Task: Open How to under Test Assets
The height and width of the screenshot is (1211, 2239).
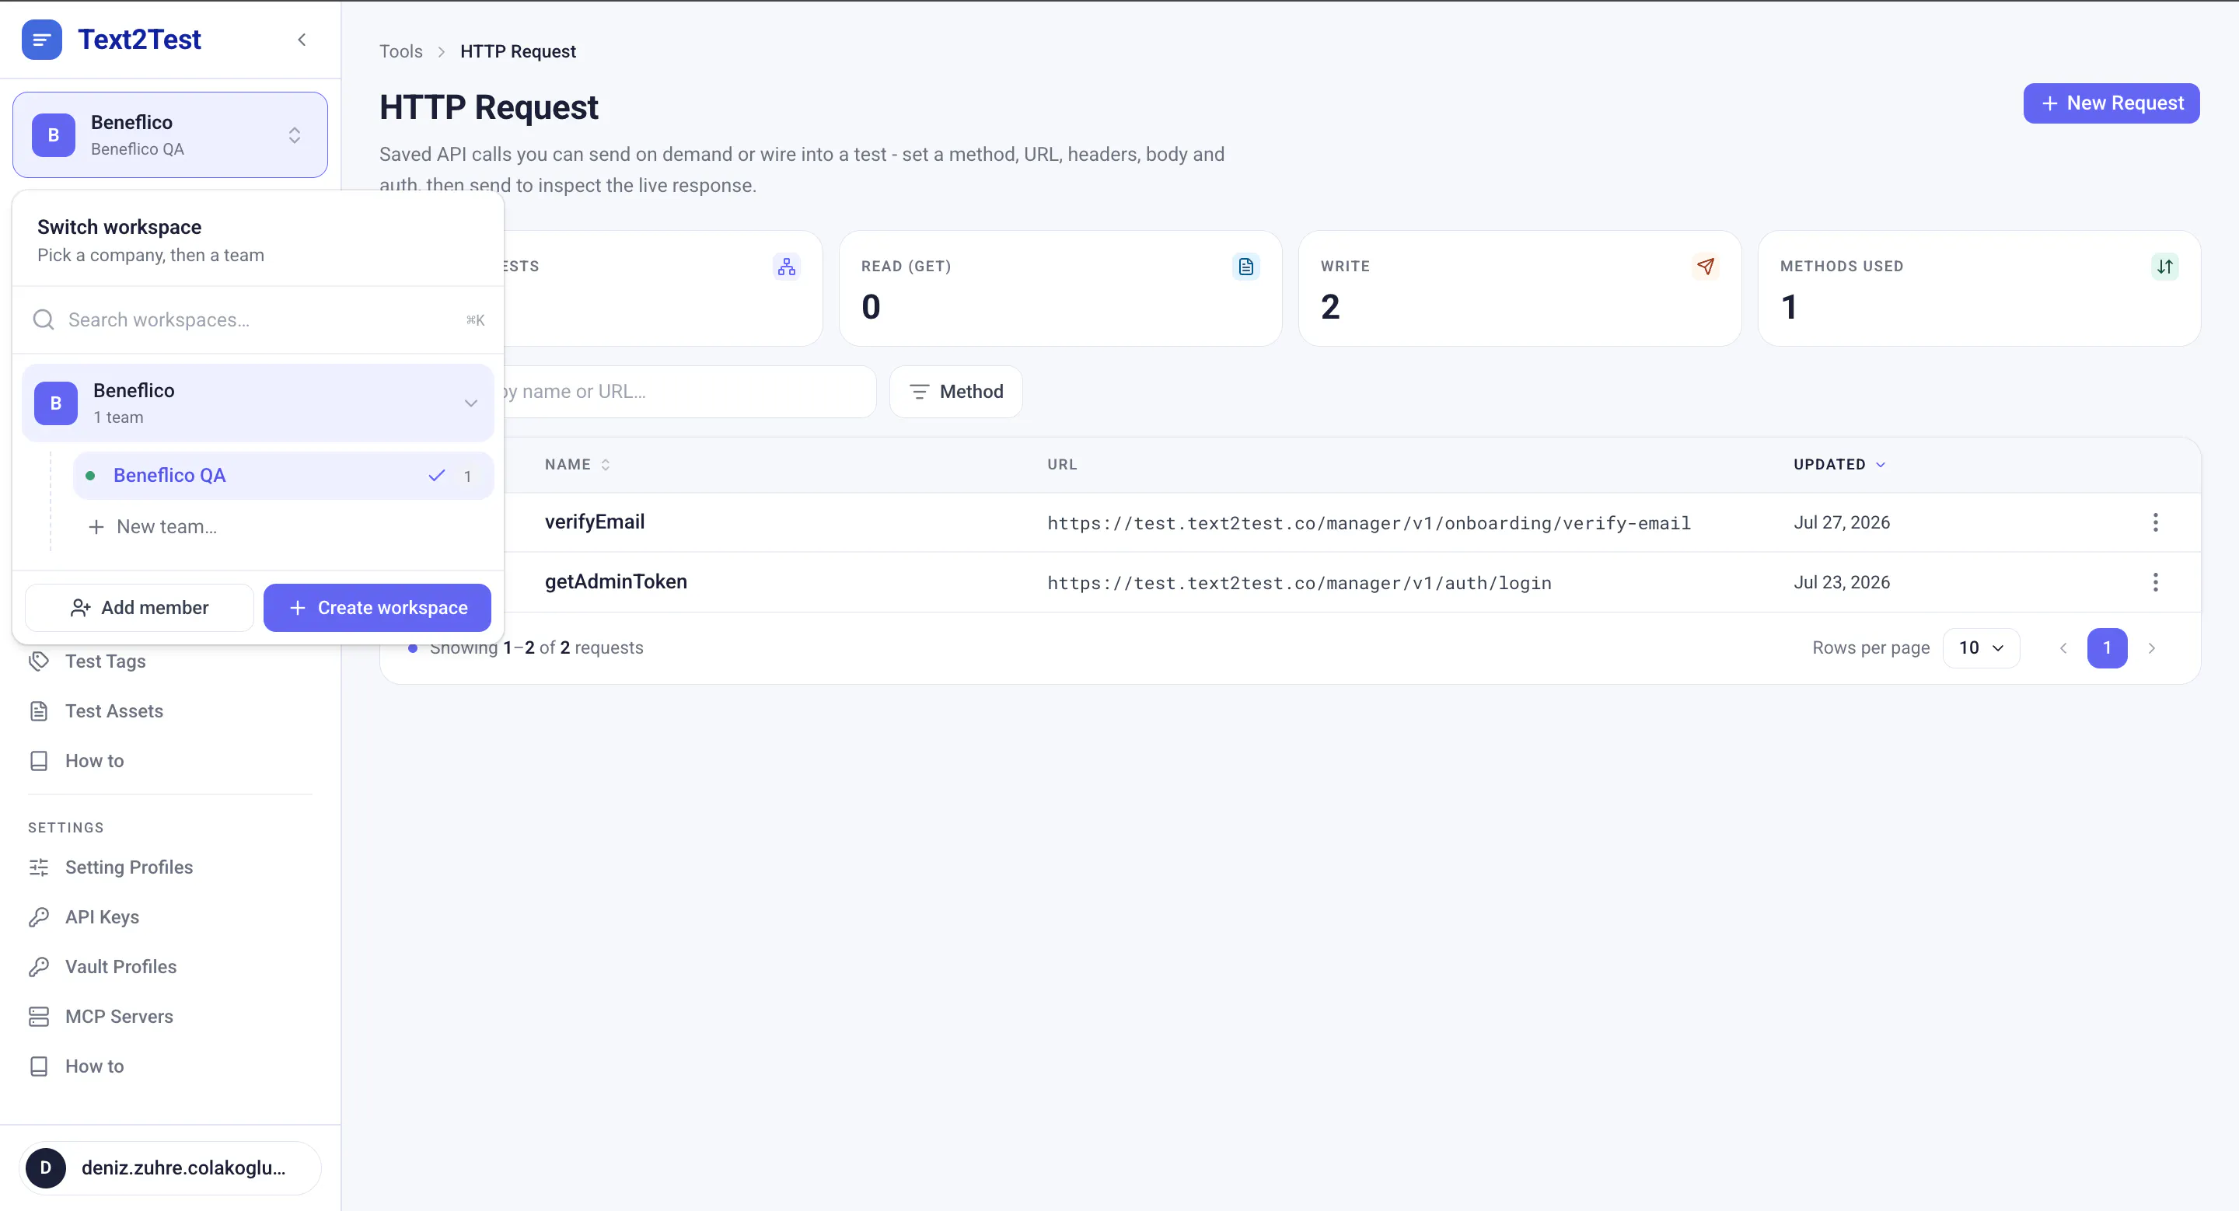Action: pyautogui.click(x=94, y=760)
